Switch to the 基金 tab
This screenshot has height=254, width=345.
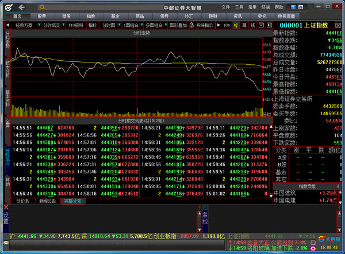[115, 16]
